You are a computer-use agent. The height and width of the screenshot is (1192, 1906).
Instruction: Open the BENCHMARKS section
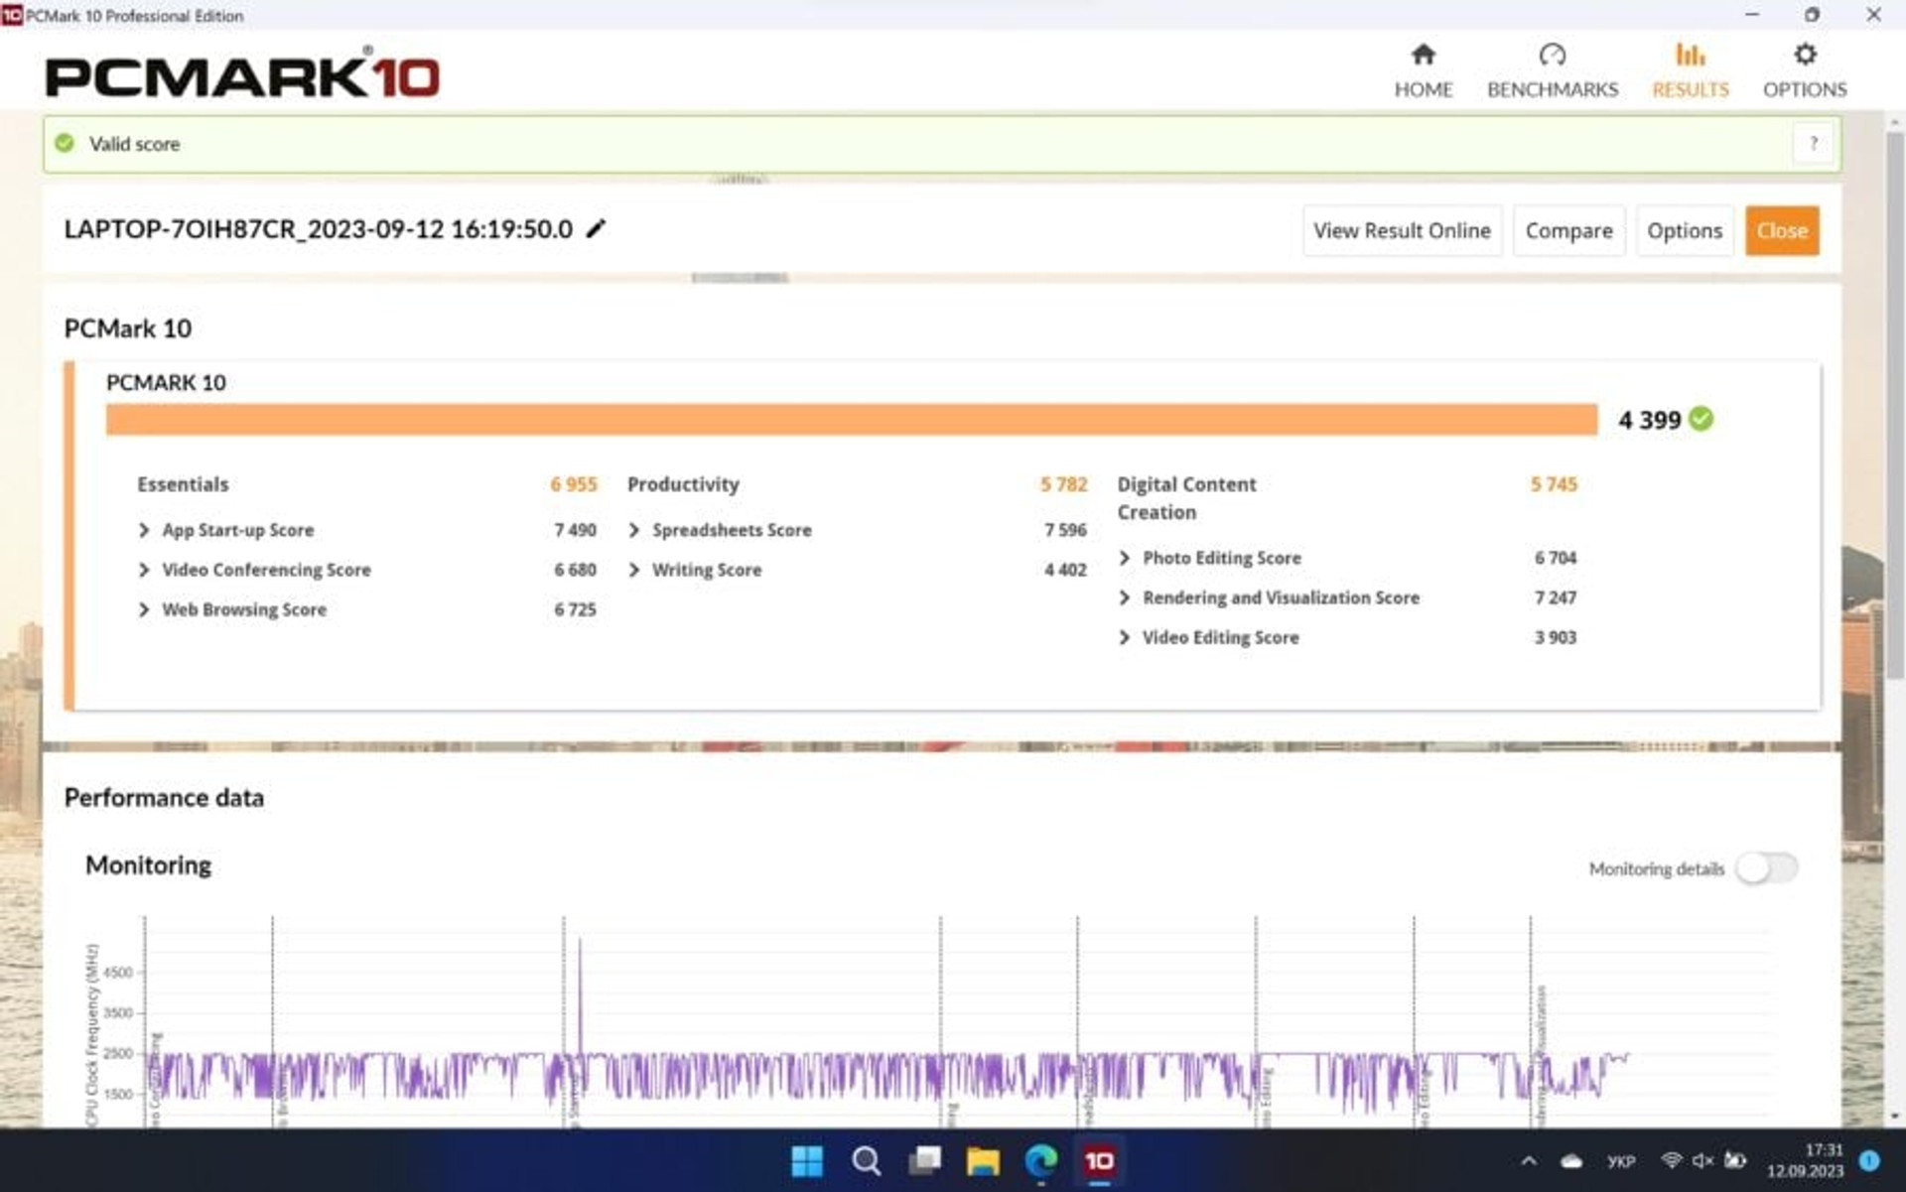1553,70
